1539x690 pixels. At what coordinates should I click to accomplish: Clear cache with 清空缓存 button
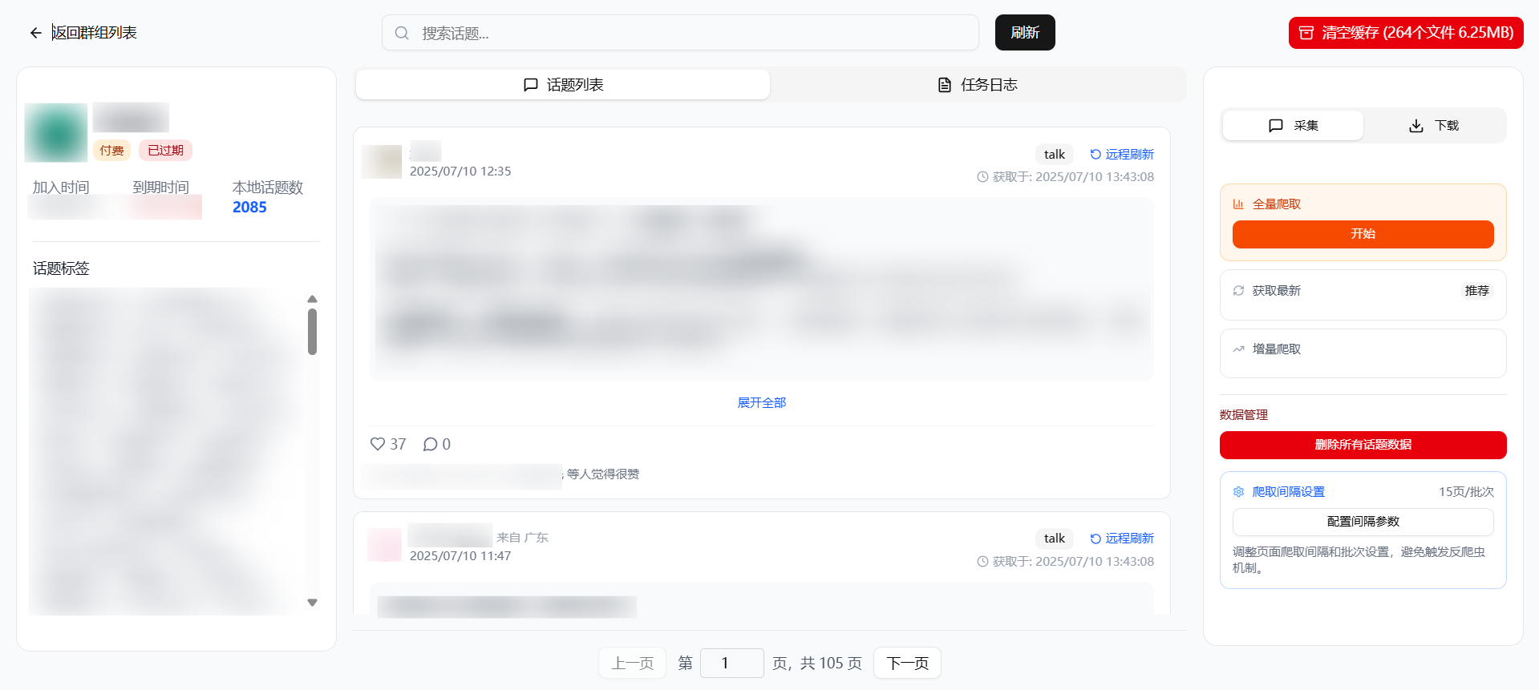tap(1406, 33)
